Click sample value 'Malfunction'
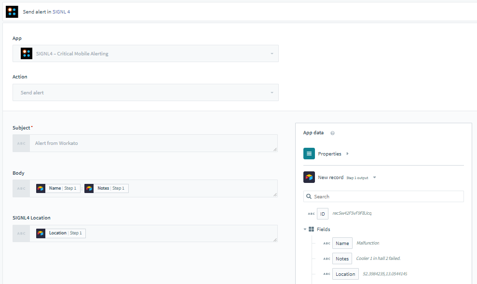477x284 pixels. point(368,243)
